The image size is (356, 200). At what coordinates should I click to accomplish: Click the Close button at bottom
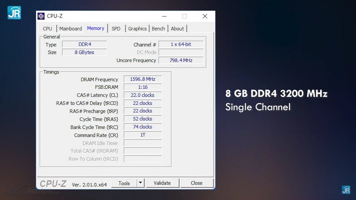197,183
